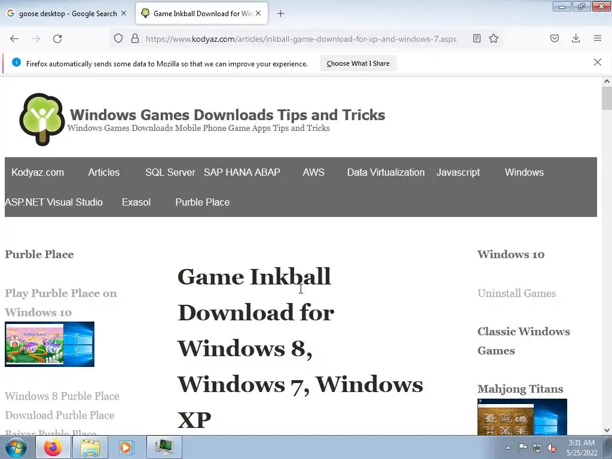
Task: Open the downloads panel
Action: pyautogui.click(x=576, y=38)
